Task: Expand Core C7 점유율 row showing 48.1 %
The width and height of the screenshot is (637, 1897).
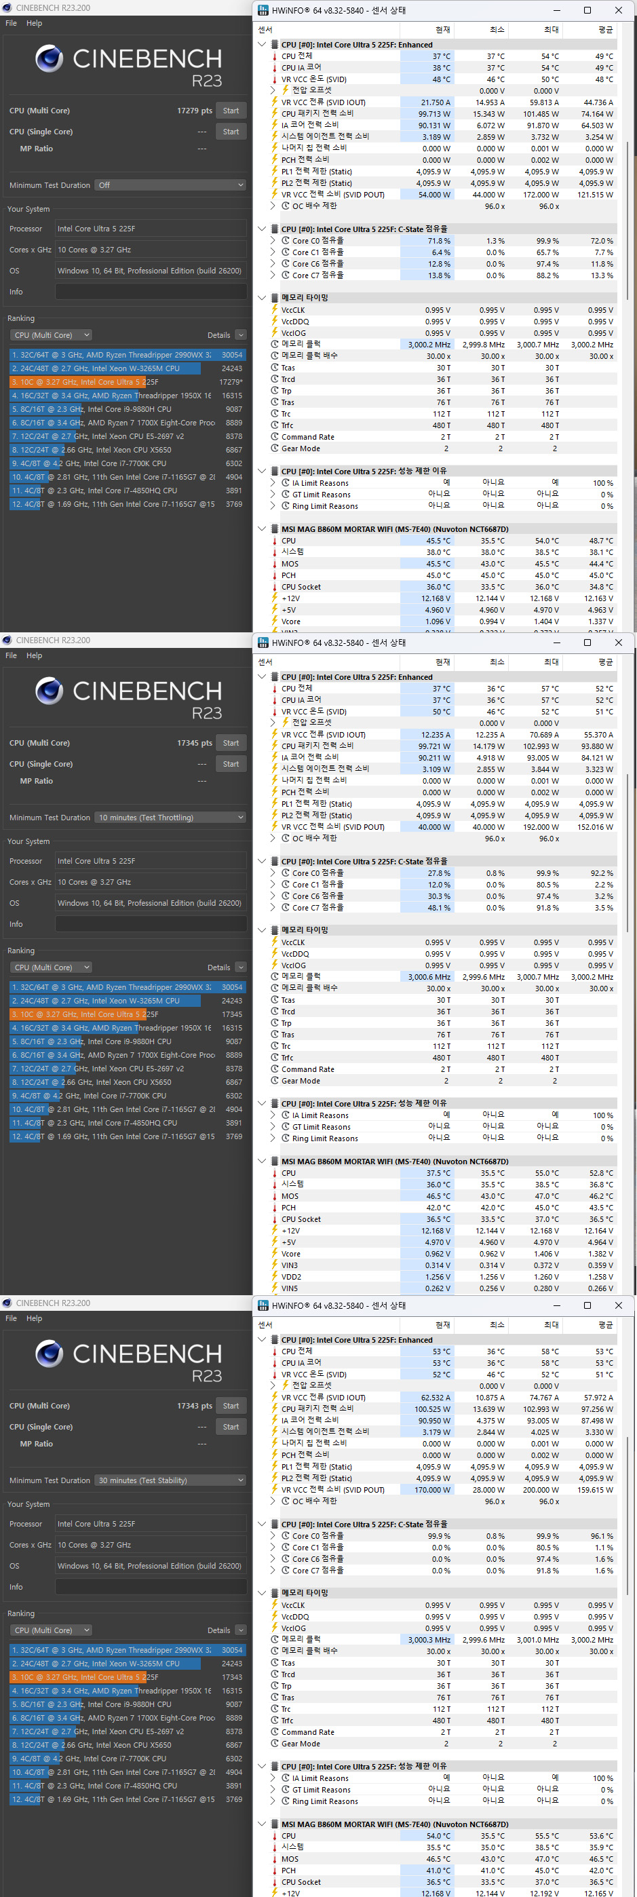Action: (274, 908)
